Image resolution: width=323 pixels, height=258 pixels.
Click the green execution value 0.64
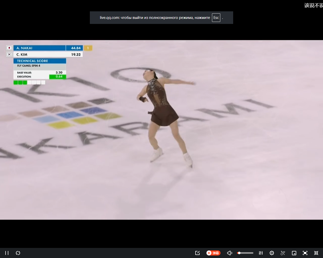[x=58, y=77]
